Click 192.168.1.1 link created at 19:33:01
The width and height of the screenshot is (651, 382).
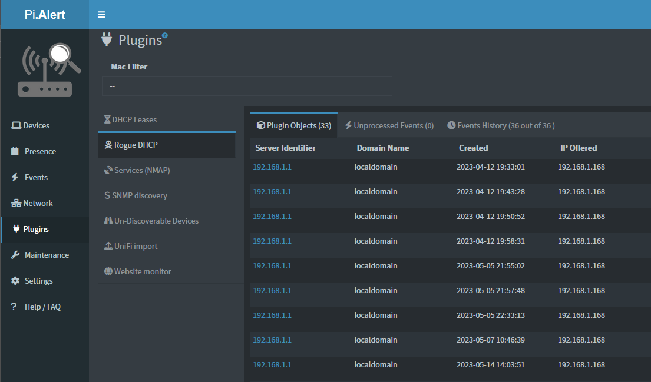coord(272,167)
